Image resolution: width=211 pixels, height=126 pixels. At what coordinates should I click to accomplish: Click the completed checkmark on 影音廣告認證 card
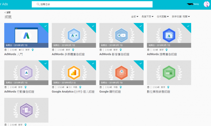[x=141, y=26]
